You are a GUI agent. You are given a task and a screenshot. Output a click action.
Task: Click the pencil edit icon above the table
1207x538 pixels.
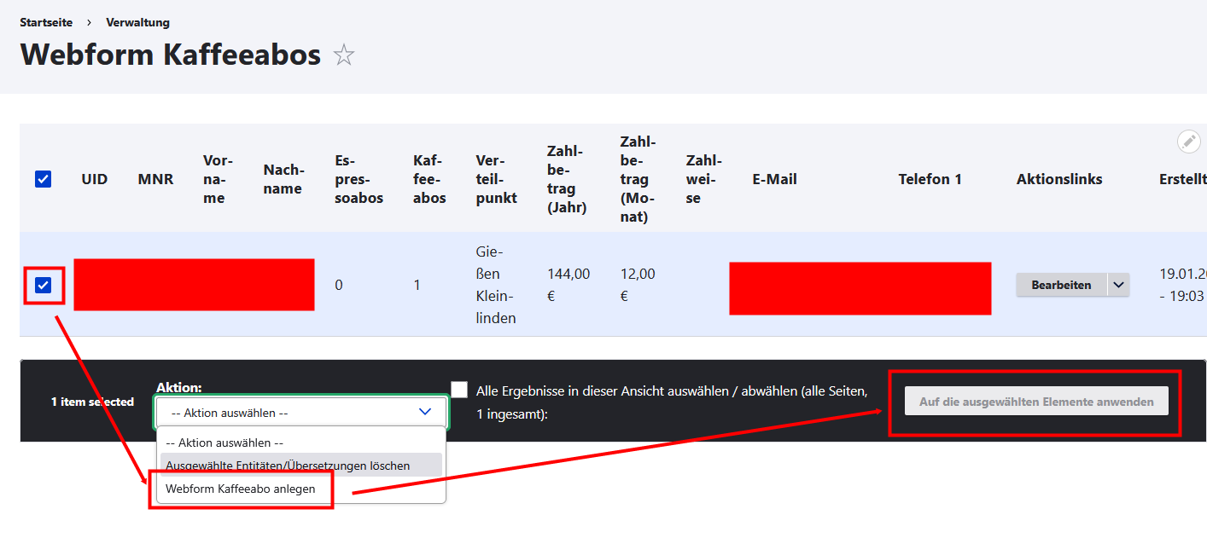point(1188,142)
